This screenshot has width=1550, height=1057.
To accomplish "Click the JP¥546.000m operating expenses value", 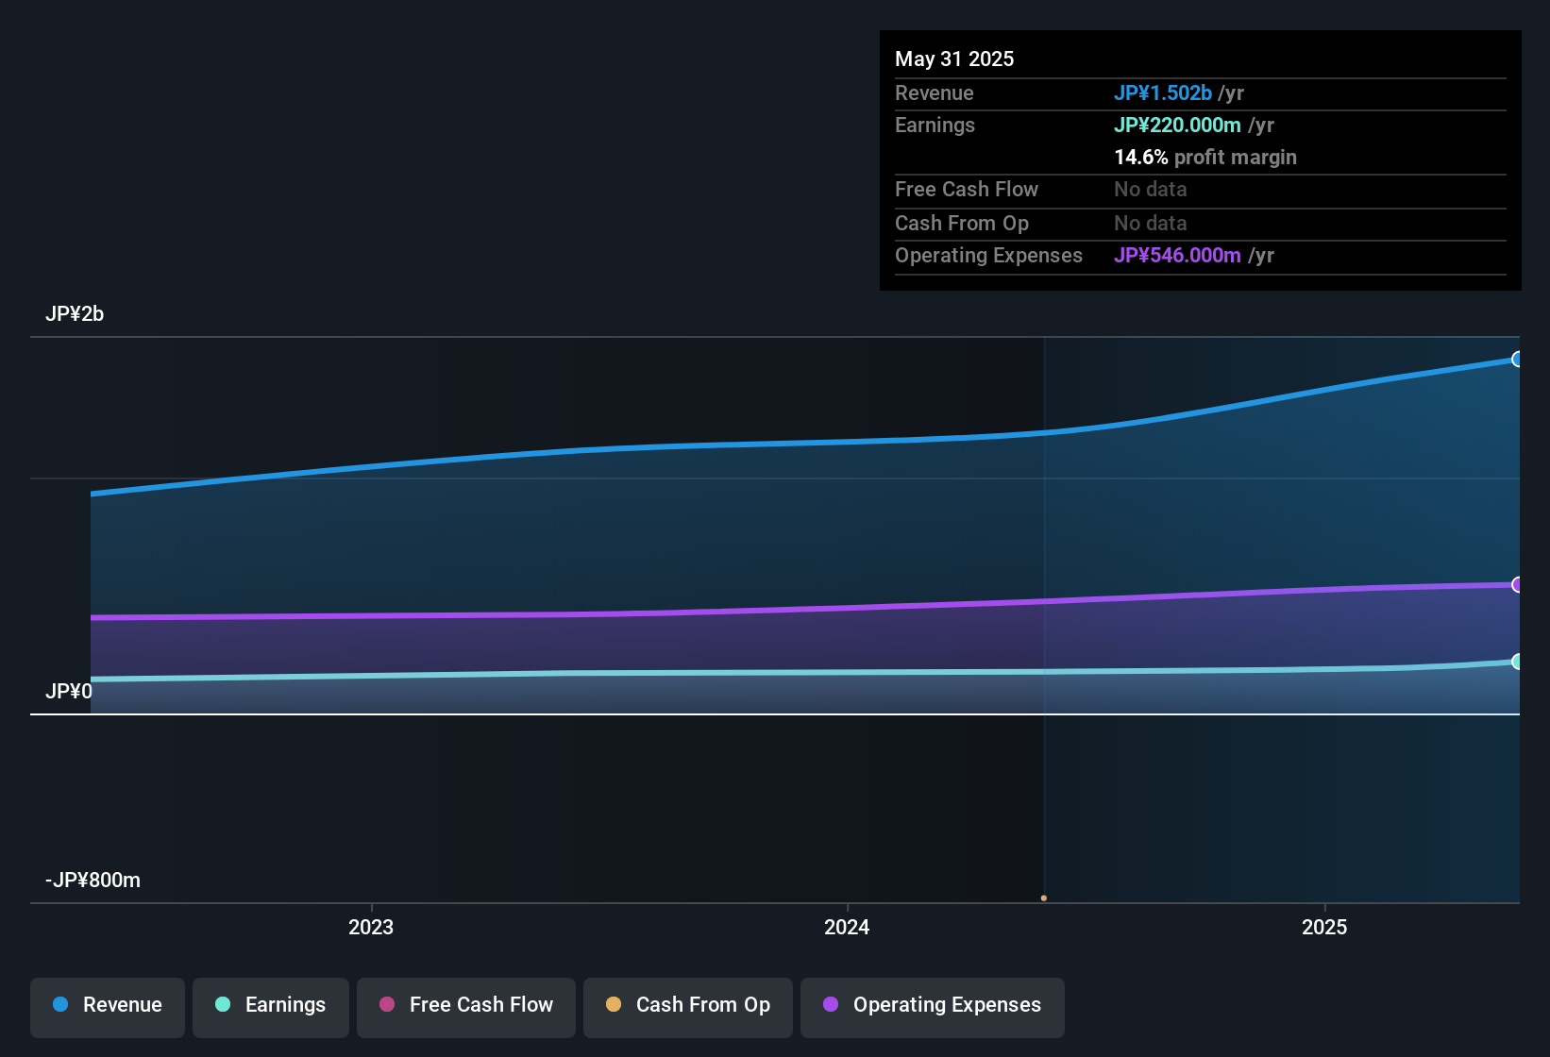I will [x=1177, y=255].
